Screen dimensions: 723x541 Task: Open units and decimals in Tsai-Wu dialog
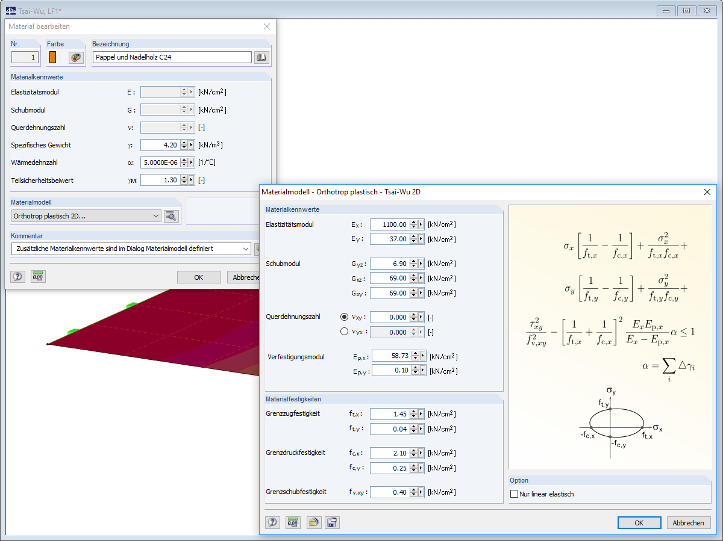click(293, 522)
